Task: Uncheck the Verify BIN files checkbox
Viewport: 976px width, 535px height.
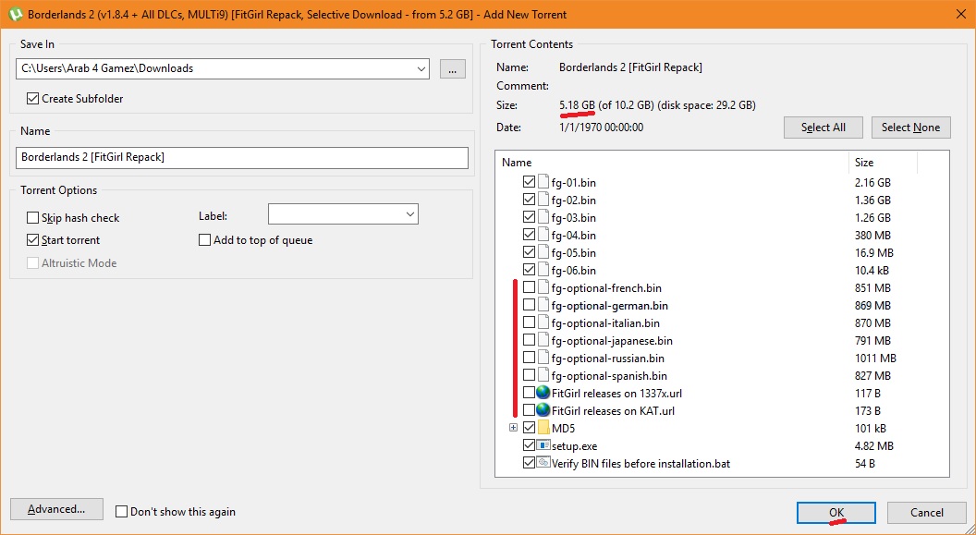Action: [529, 463]
